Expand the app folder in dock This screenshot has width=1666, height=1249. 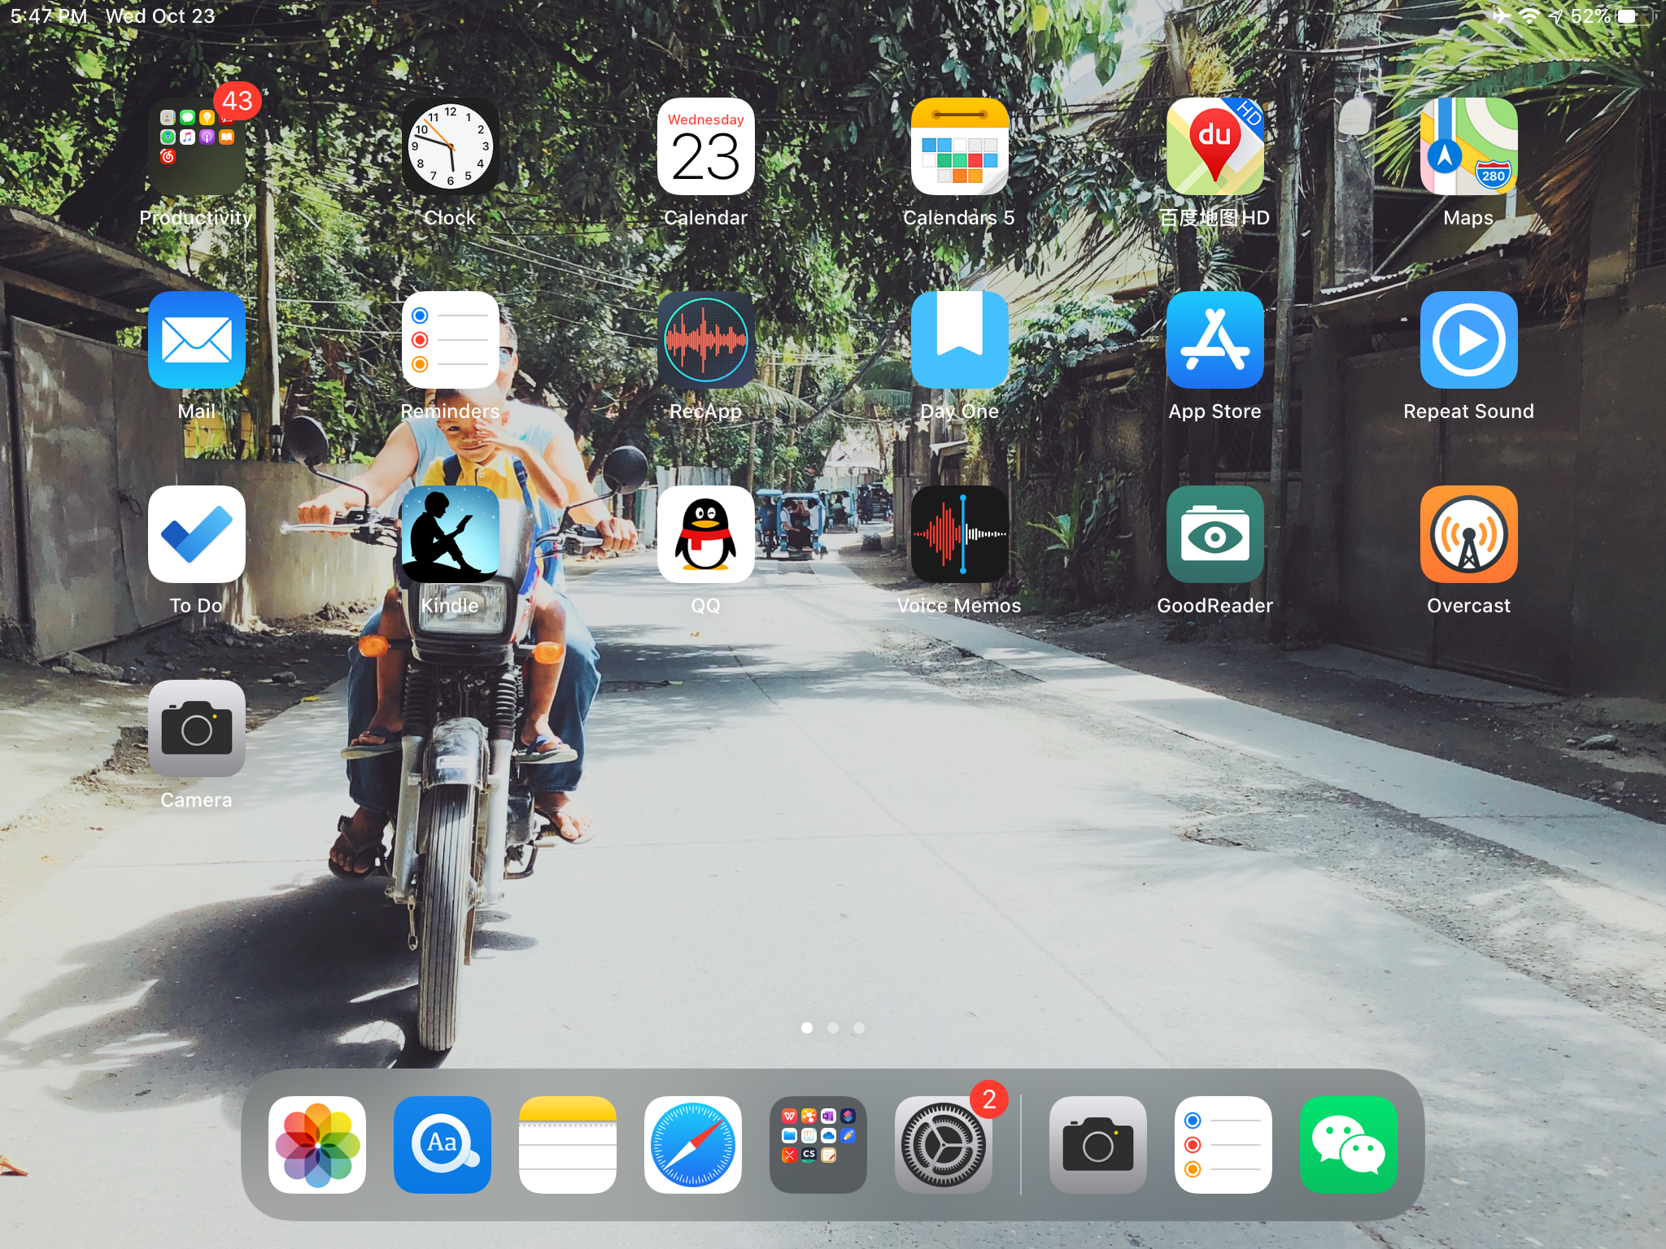pyautogui.click(x=818, y=1144)
